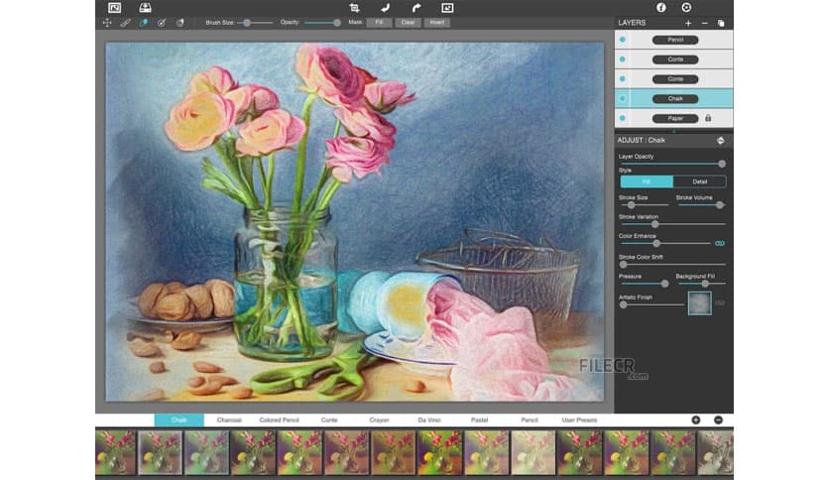Open the Conte preset tab
829x480 pixels.
pyautogui.click(x=329, y=420)
